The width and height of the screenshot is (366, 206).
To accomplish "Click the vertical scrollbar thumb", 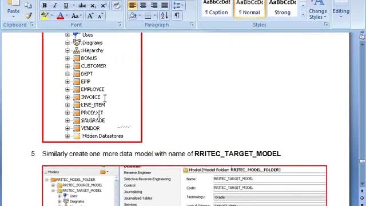I will [x=362, y=161].
